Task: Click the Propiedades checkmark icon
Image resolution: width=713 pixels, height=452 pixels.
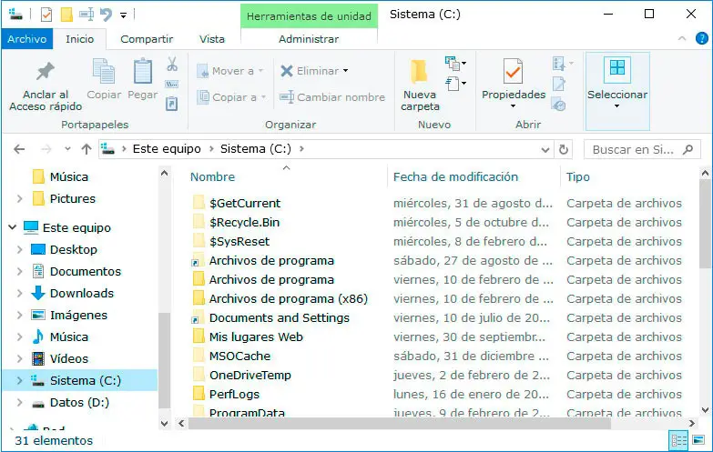Action: click(513, 71)
